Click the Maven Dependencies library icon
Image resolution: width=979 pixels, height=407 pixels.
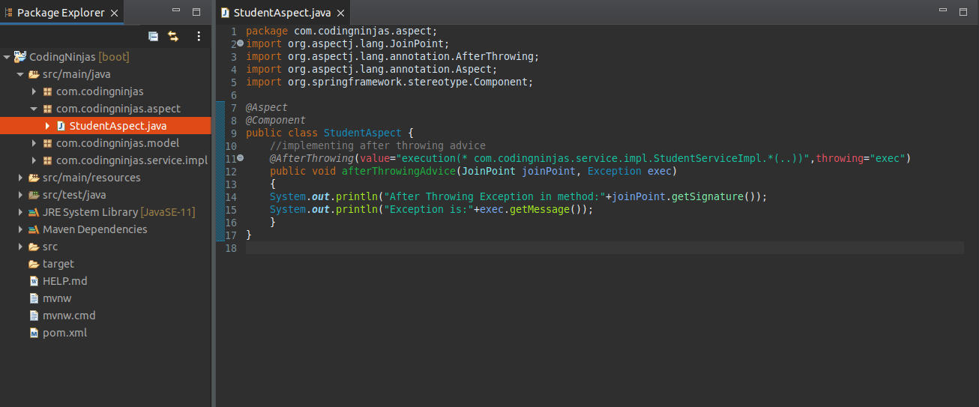pos(34,229)
